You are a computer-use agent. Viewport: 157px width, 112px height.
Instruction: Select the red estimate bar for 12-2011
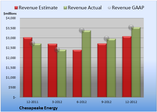[28, 67]
